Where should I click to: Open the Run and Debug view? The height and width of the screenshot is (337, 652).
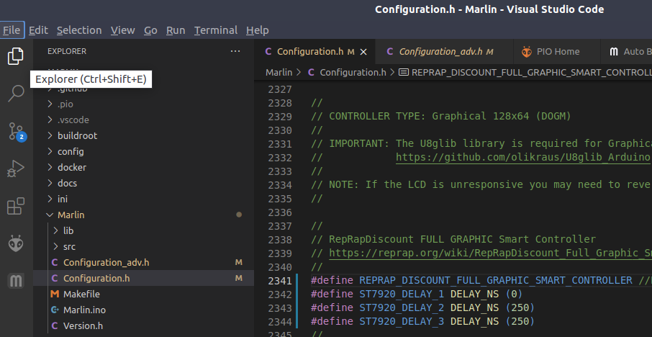point(16,168)
